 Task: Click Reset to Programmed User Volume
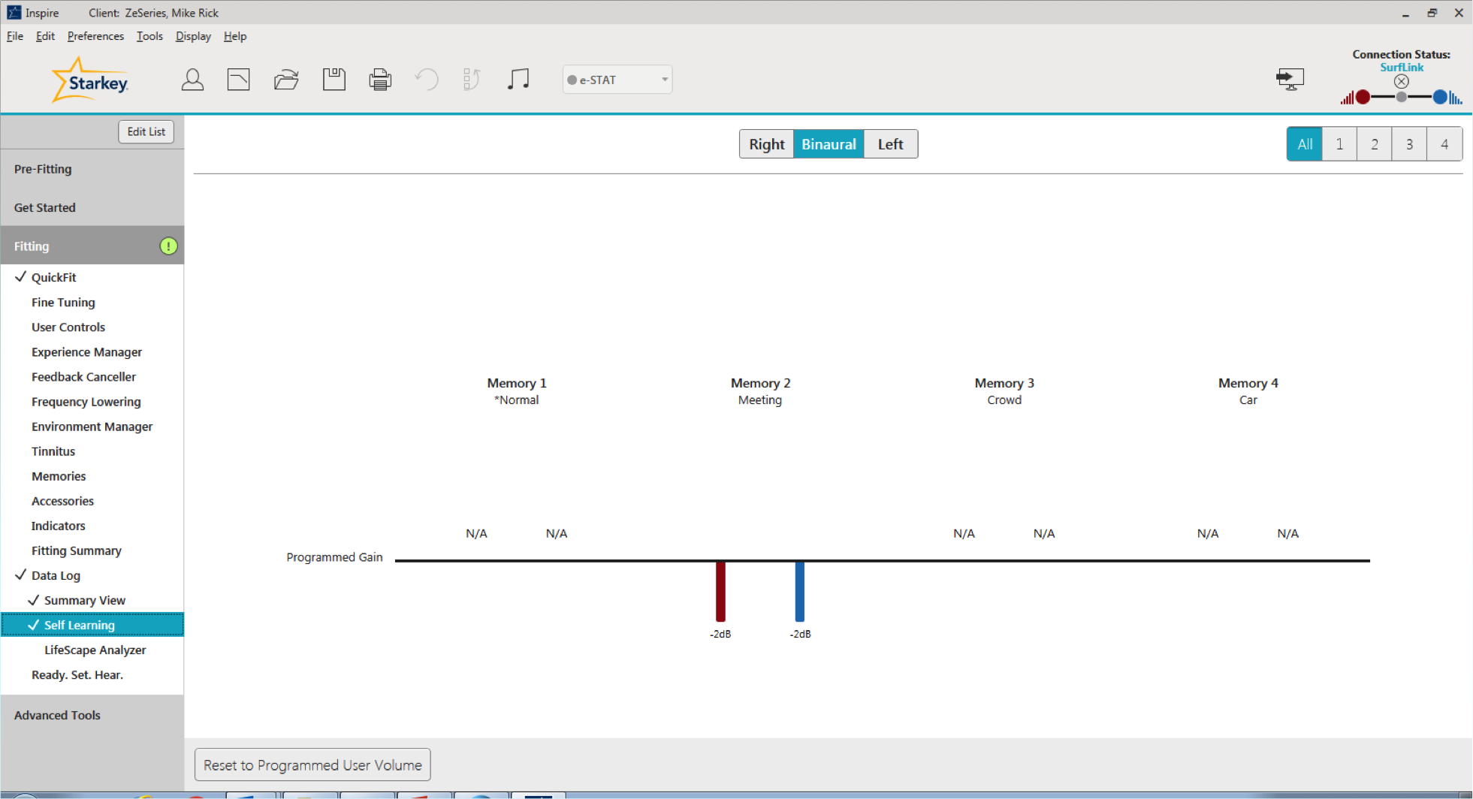[x=312, y=765]
